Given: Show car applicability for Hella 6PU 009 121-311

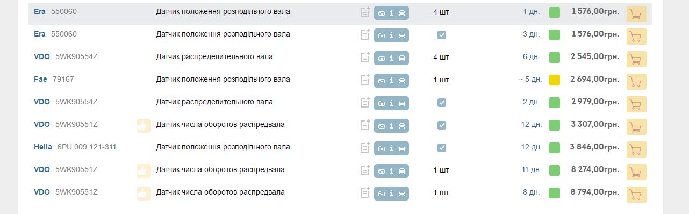Looking at the screenshot, I should 402,148.
